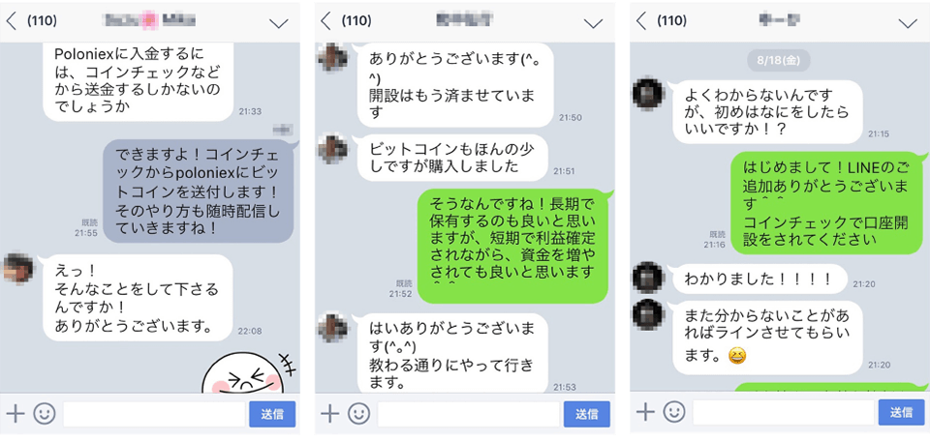The width and height of the screenshot is (930, 442).
Task: Expand the middle chat's header dropdown chevron
Action: pyautogui.click(x=593, y=23)
